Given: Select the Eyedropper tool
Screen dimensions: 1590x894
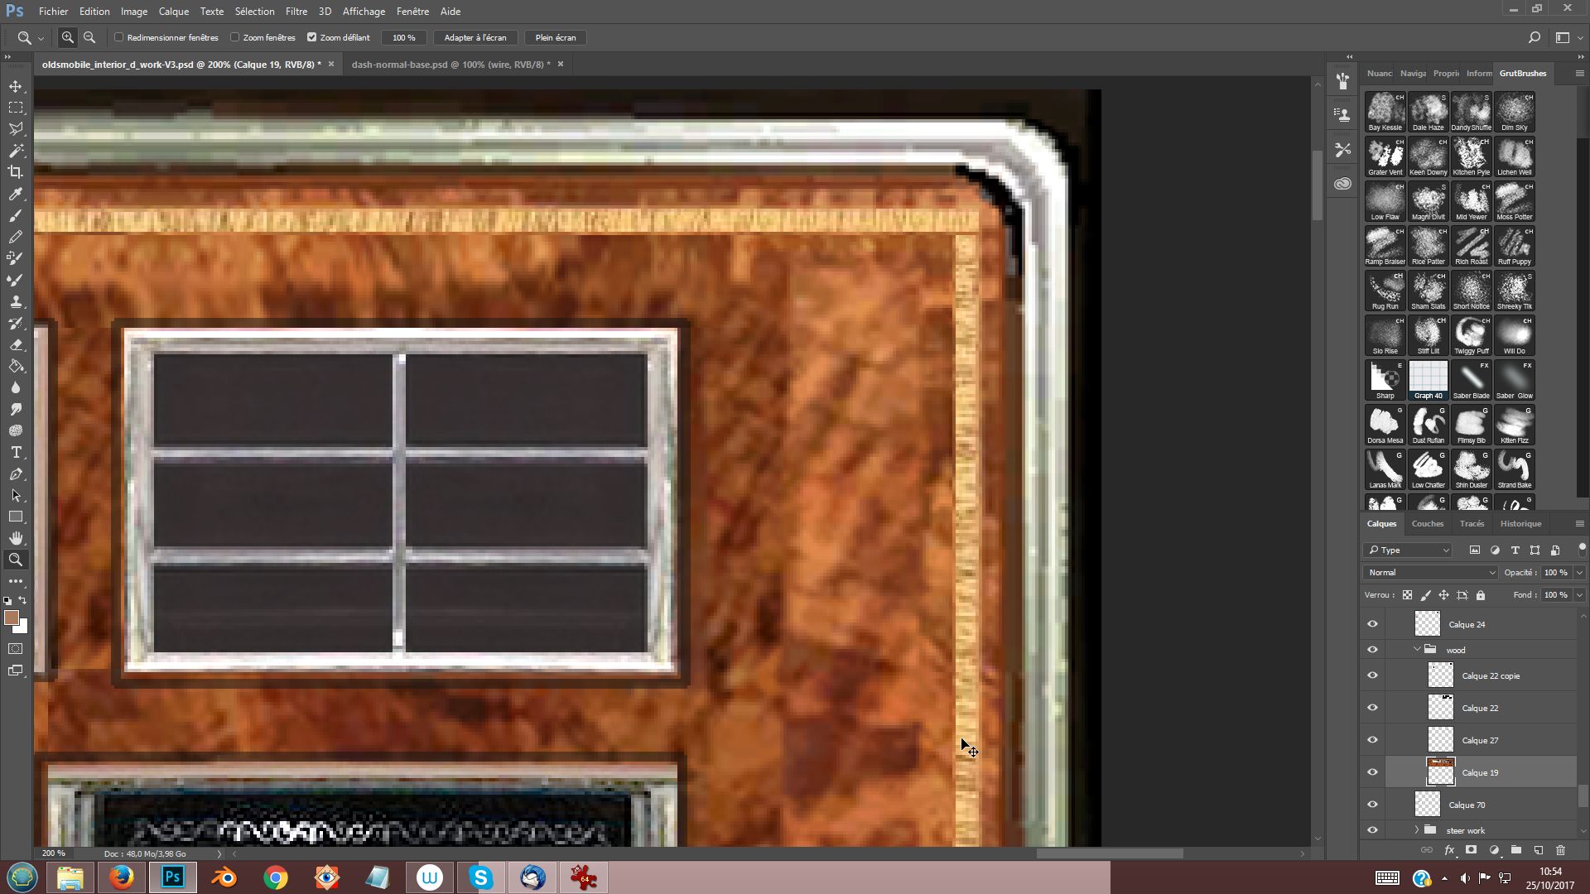Looking at the screenshot, I should coord(16,194).
